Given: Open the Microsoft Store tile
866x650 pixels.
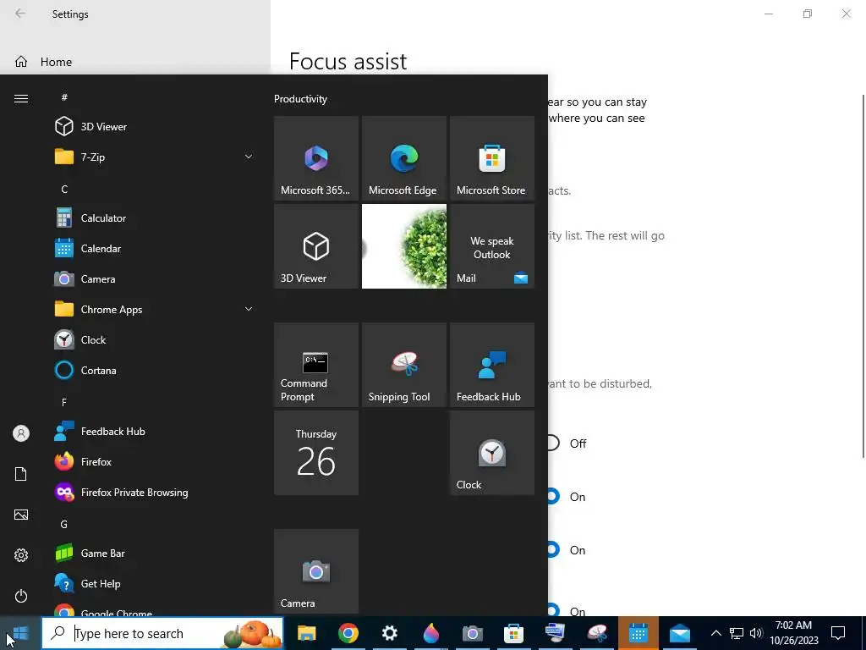Looking at the screenshot, I should click(x=492, y=158).
